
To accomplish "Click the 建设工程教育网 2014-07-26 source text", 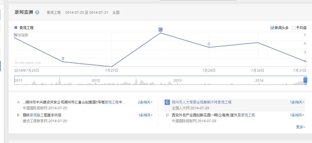I will click(45, 121).
